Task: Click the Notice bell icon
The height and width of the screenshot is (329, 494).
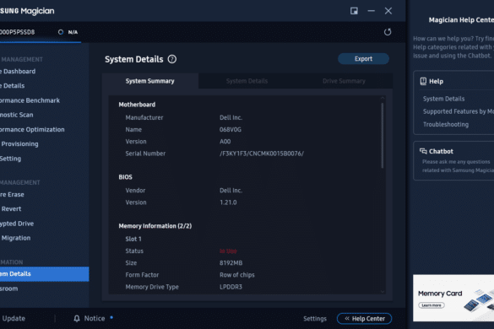Action: (77, 319)
